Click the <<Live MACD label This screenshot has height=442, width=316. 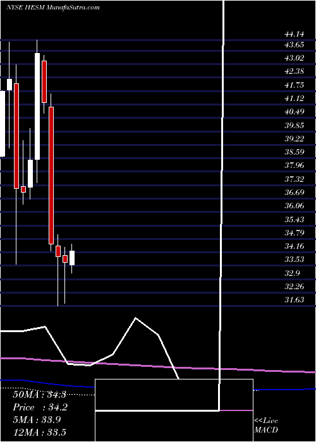[266, 426]
